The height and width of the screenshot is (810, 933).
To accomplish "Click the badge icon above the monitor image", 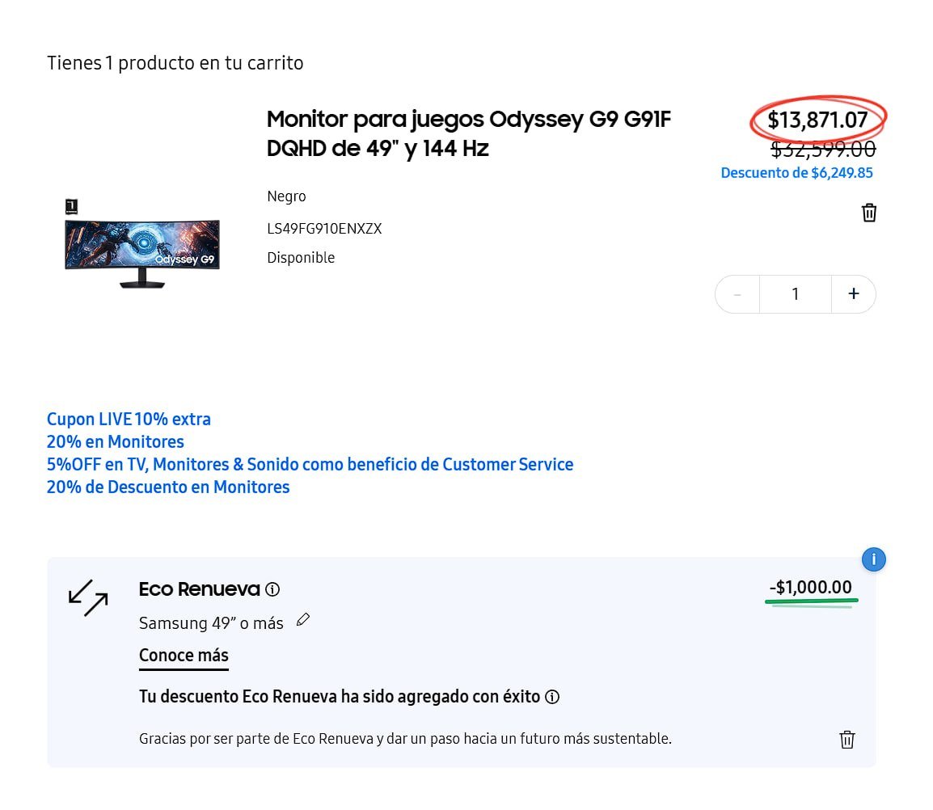I will (71, 206).
